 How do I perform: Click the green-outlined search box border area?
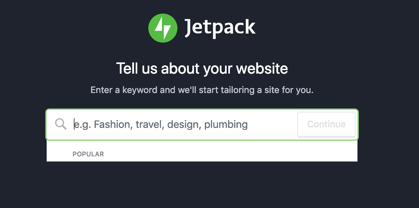coord(202,110)
